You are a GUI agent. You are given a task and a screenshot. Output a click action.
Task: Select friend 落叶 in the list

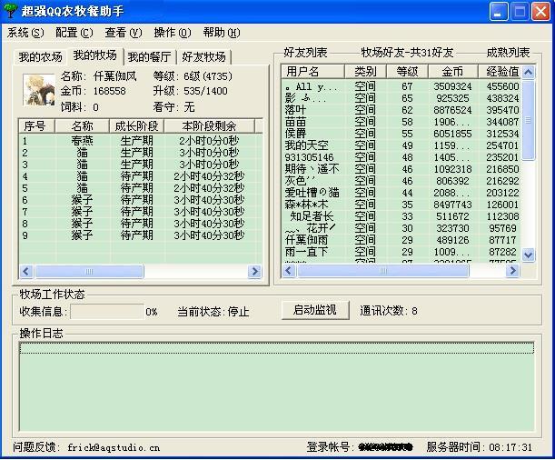[x=401, y=110]
